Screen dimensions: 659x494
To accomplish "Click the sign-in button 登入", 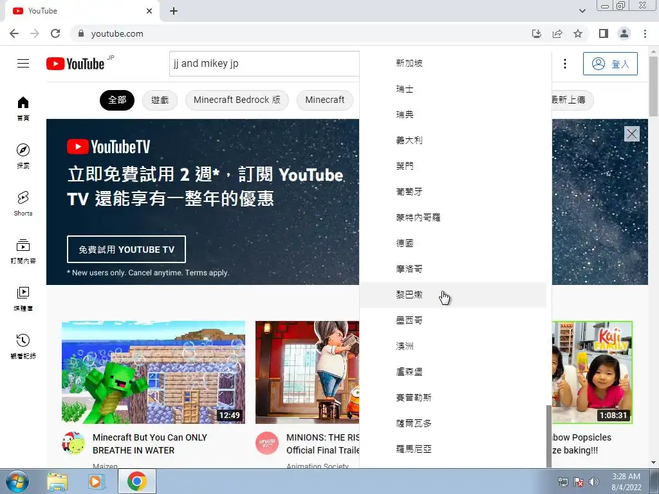I will point(610,64).
